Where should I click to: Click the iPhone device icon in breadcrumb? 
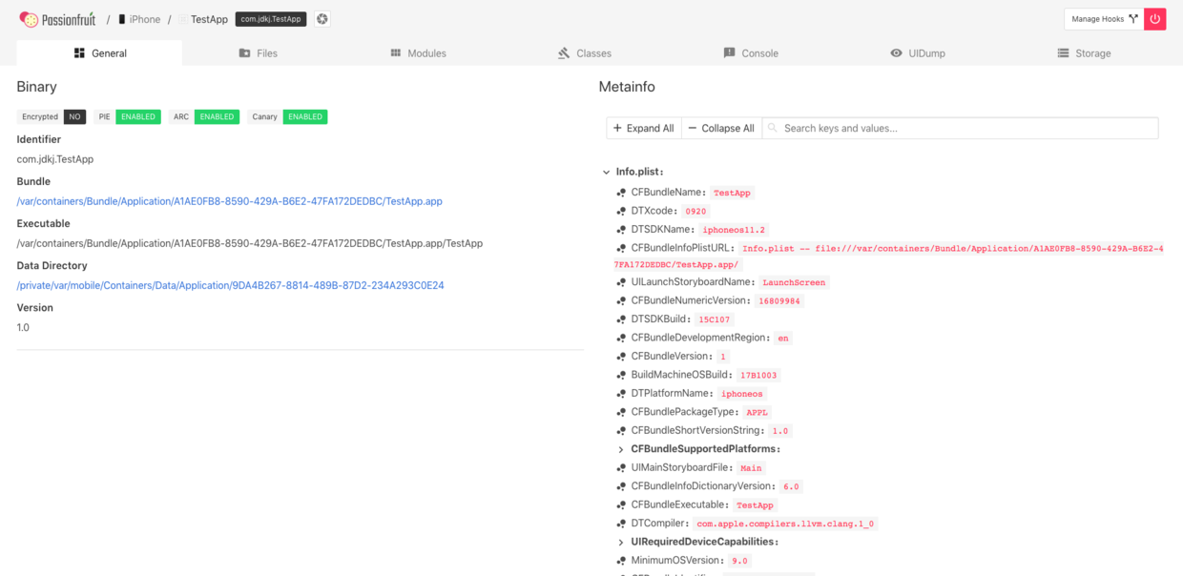[122, 19]
